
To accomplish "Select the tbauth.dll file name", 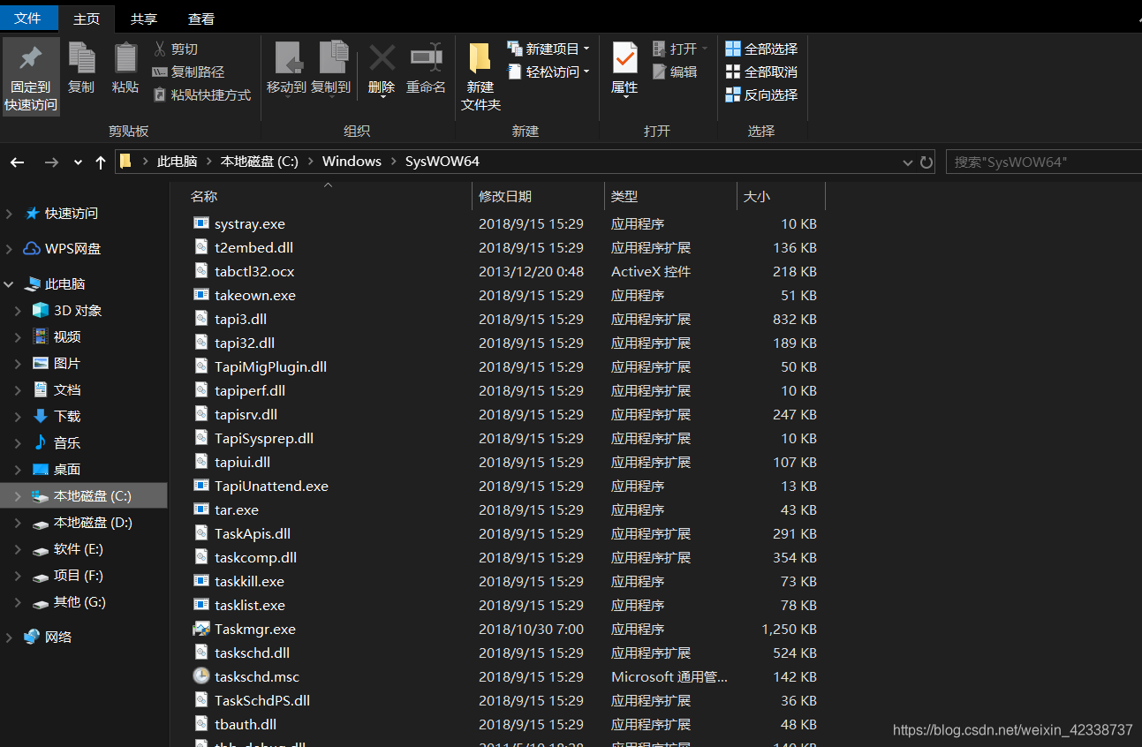I will pos(246,725).
